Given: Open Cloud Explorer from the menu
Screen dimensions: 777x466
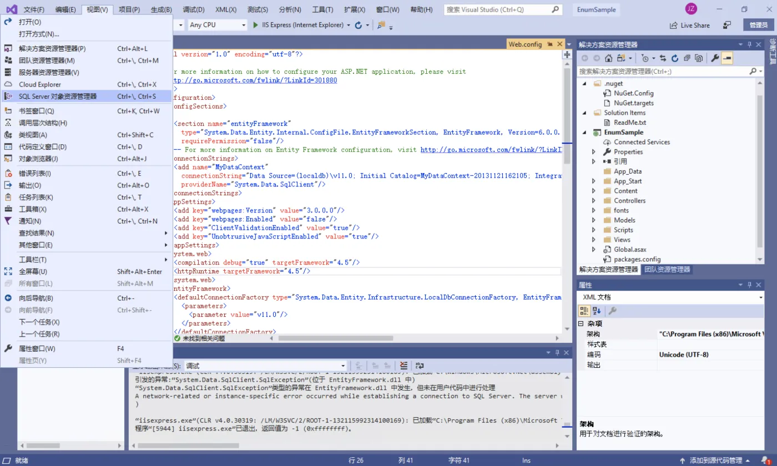Looking at the screenshot, I should coord(86,84).
